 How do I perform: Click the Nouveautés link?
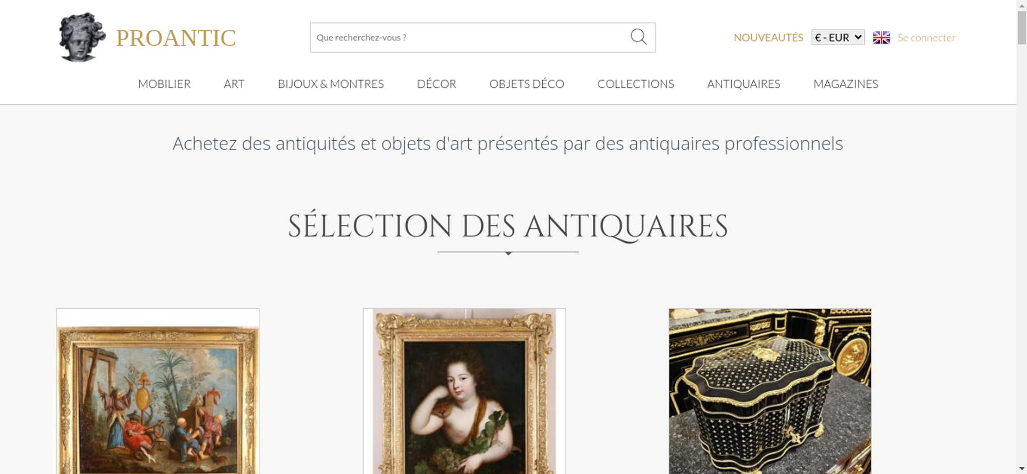[768, 37]
